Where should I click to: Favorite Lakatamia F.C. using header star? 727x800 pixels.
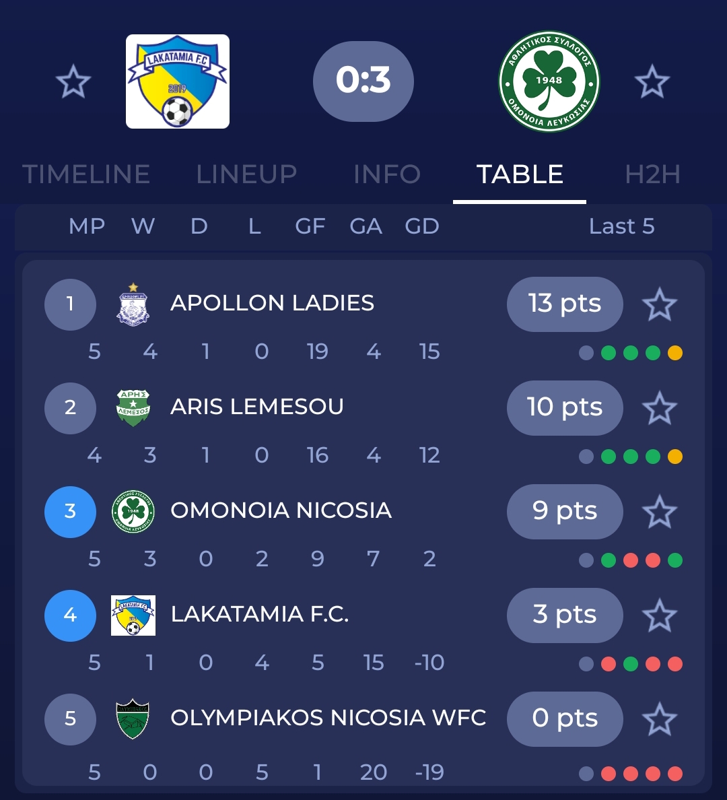coord(73,82)
